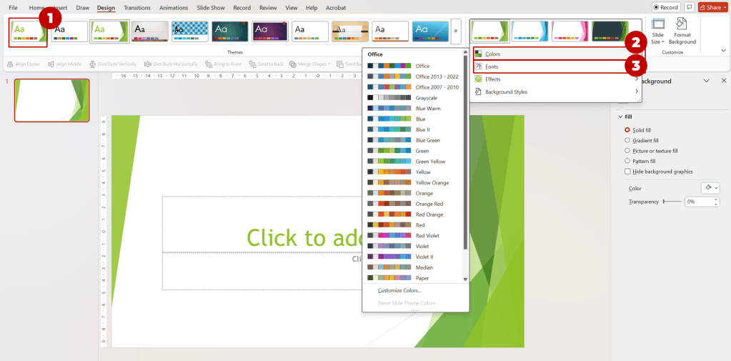Open the Transitions ribbon tab
This screenshot has height=361, width=731.
[136, 8]
